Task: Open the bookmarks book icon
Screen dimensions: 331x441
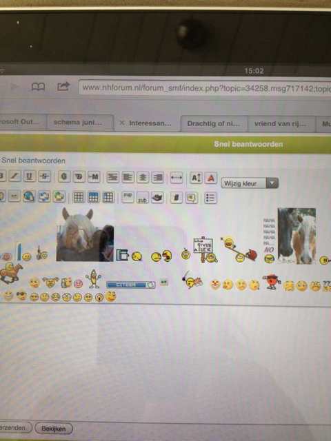Action: (x=39, y=86)
